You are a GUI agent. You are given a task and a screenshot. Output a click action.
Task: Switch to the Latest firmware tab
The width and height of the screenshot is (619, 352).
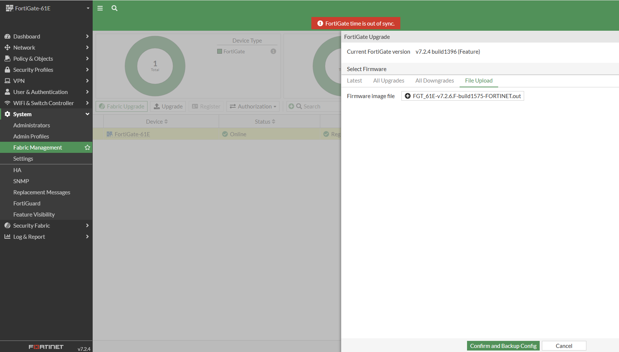coord(354,81)
